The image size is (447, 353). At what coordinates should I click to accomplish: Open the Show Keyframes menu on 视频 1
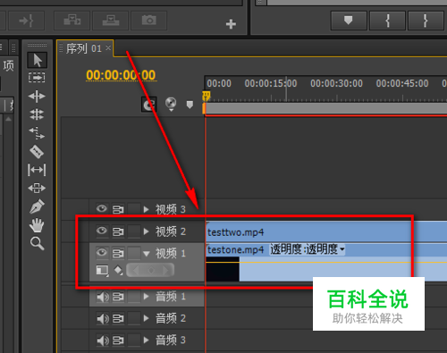point(118,271)
